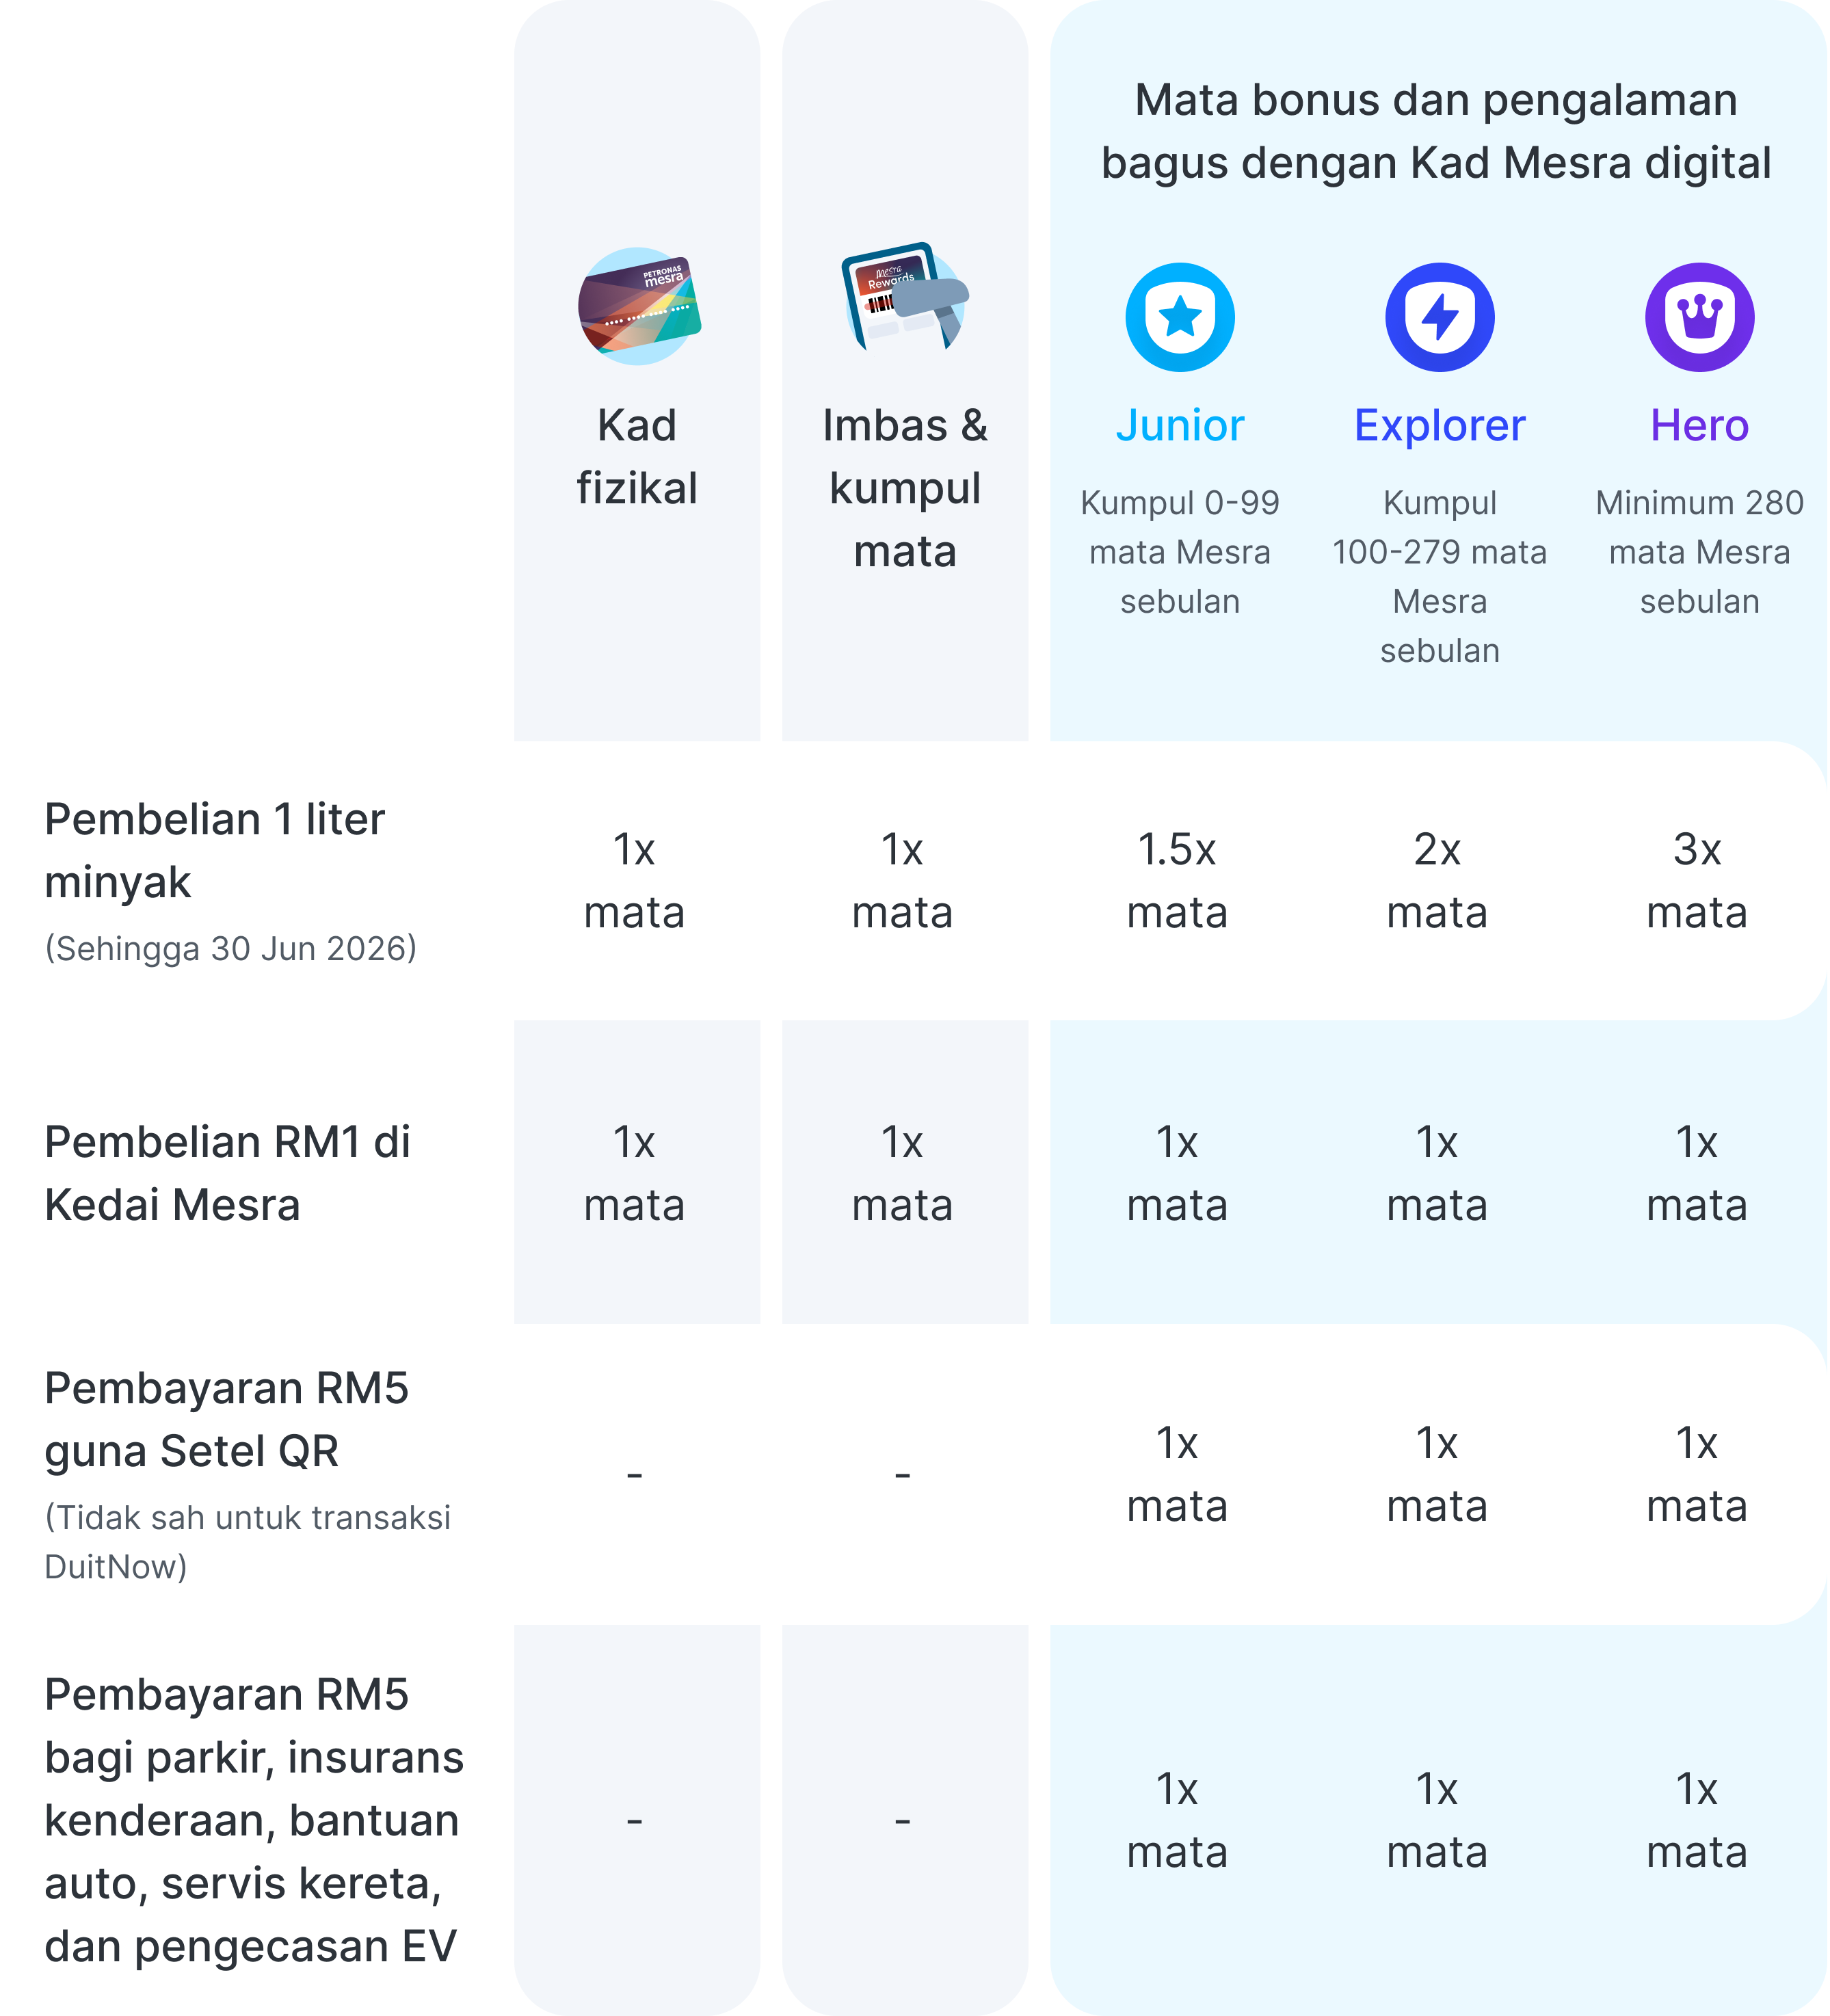This screenshot has width=1830, height=2016.
Task: Click the Sehingga 30 Jun 2026 note
Action: click(230, 948)
